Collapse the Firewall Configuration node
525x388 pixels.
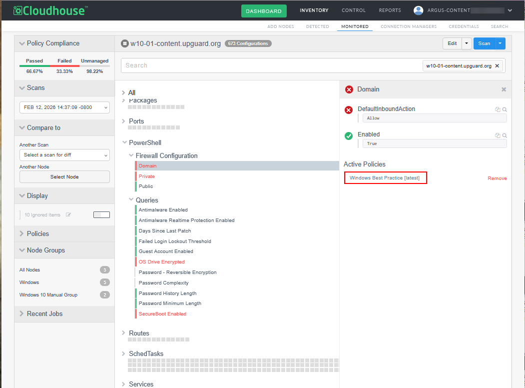coord(131,155)
